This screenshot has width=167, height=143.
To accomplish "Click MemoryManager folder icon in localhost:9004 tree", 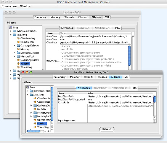I will click(18, 53).
